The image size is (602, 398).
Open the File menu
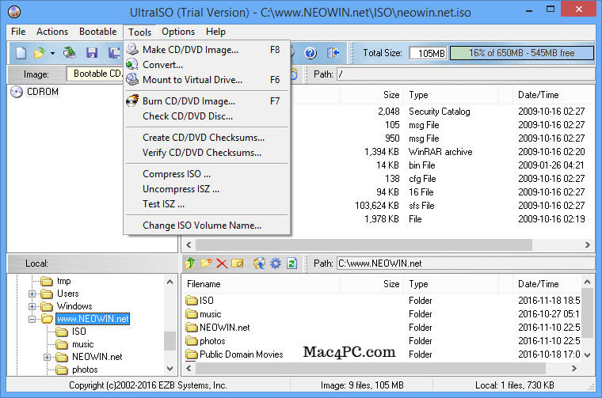coord(18,32)
